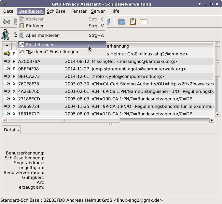Image resolution: width=222 pixels, height=204 pixels.
Task: Open "Backend" Einstellungen menu entry
Action: pyautogui.click(x=62, y=51)
